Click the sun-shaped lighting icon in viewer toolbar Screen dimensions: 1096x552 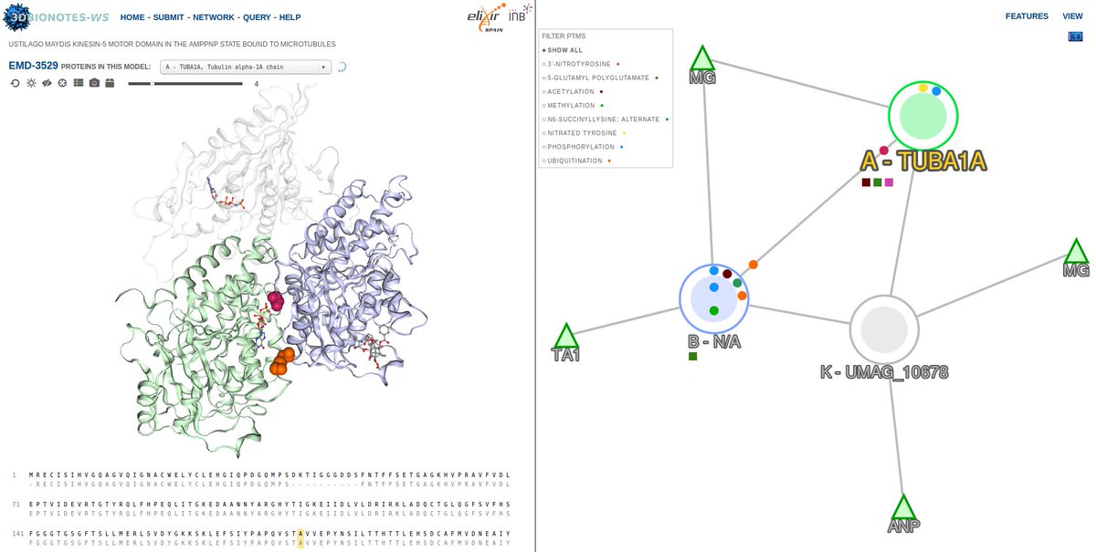[31, 83]
